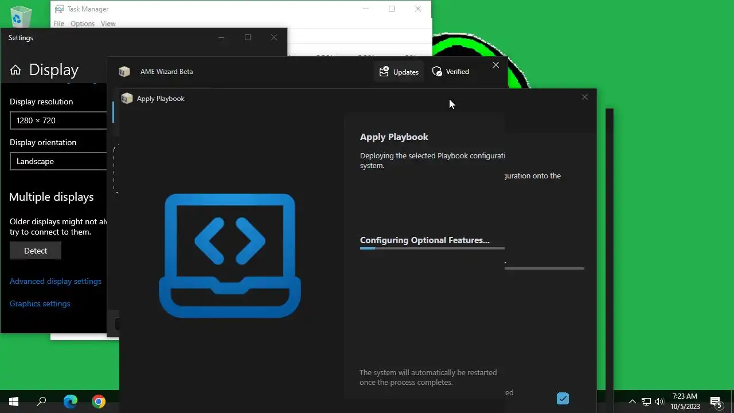Open the notification center icon
Image resolution: width=734 pixels, height=413 pixels.
click(x=716, y=402)
